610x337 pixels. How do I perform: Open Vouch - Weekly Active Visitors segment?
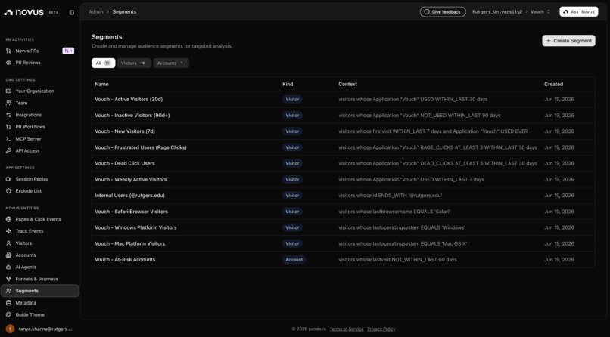point(131,180)
